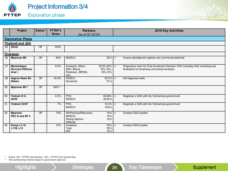This screenshot has width=228, height=171.
Task: Click GSA negotiation text for Vietnam B
Action: pyautogui.click(x=151, y=96)
